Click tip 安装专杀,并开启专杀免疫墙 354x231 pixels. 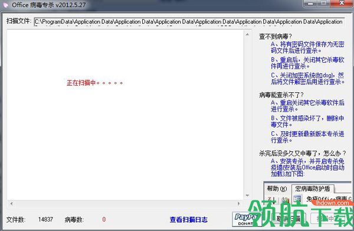(x=307, y=167)
